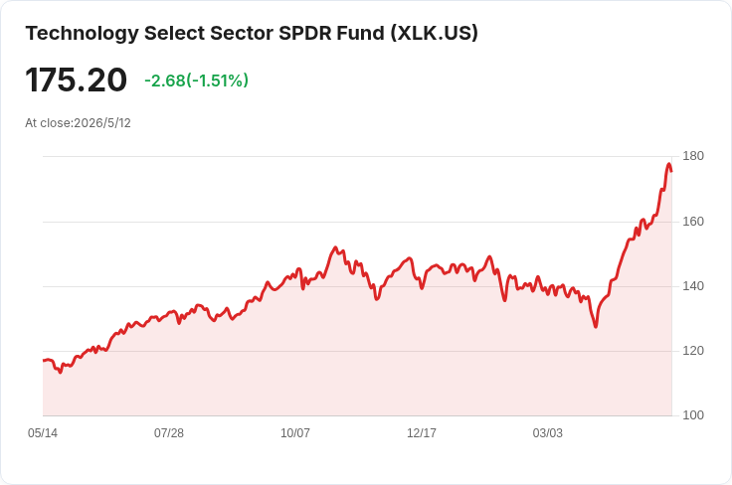The height and width of the screenshot is (485, 732).
Task: Click the 10/07 date axis label
Action: point(295,433)
